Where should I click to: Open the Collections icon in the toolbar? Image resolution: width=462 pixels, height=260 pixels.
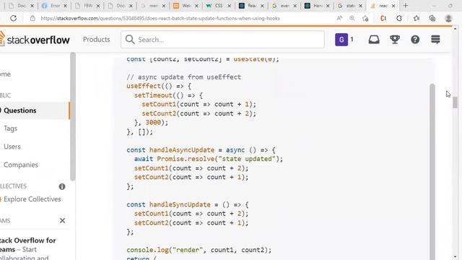pos(432,18)
